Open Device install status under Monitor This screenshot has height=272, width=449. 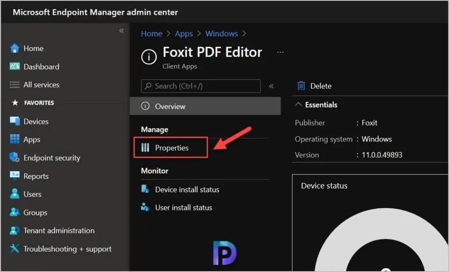click(x=187, y=189)
